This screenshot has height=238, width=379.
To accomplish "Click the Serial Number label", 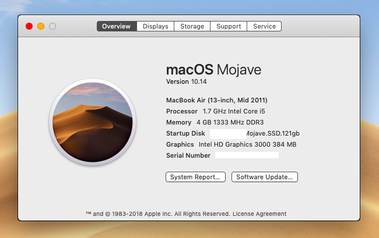I will point(188,155).
